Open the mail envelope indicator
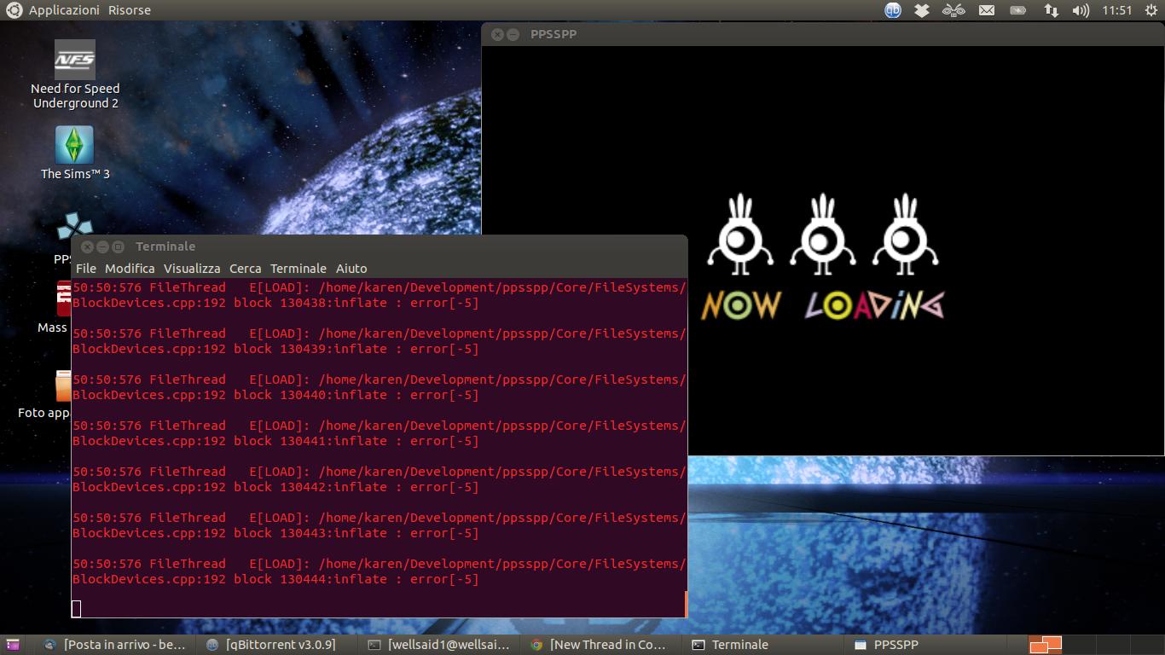This screenshot has height=655, width=1165. 987,10
